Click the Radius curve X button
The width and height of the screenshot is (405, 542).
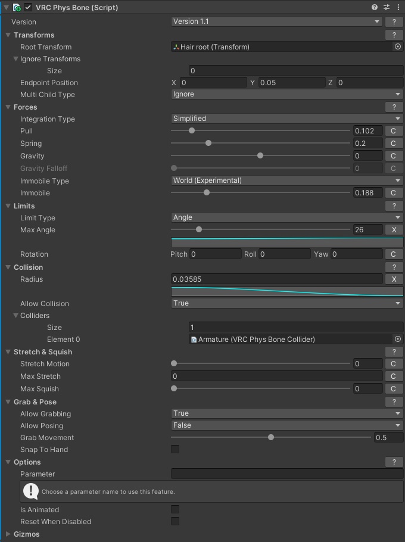point(393,279)
